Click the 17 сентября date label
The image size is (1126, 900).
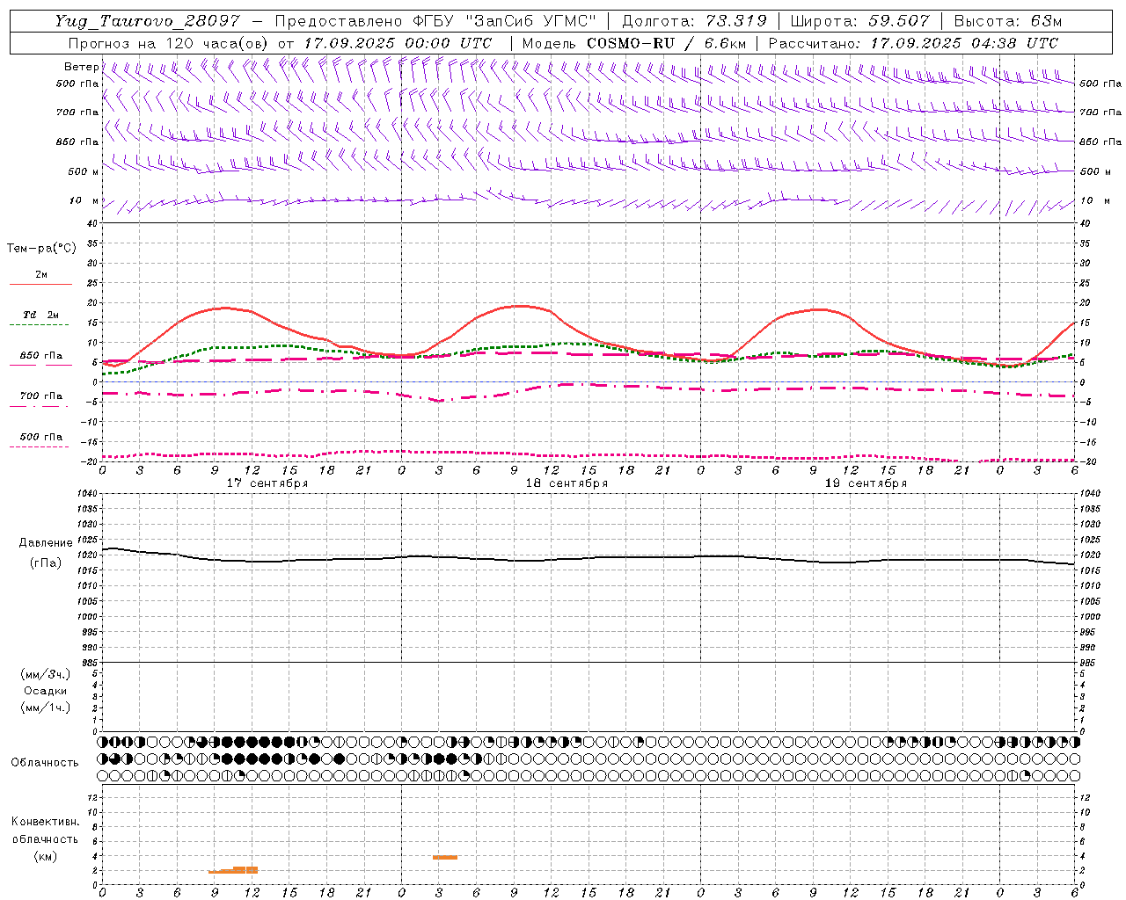[267, 483]
